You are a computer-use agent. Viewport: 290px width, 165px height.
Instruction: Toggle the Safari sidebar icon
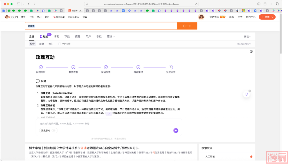point(19,4)
